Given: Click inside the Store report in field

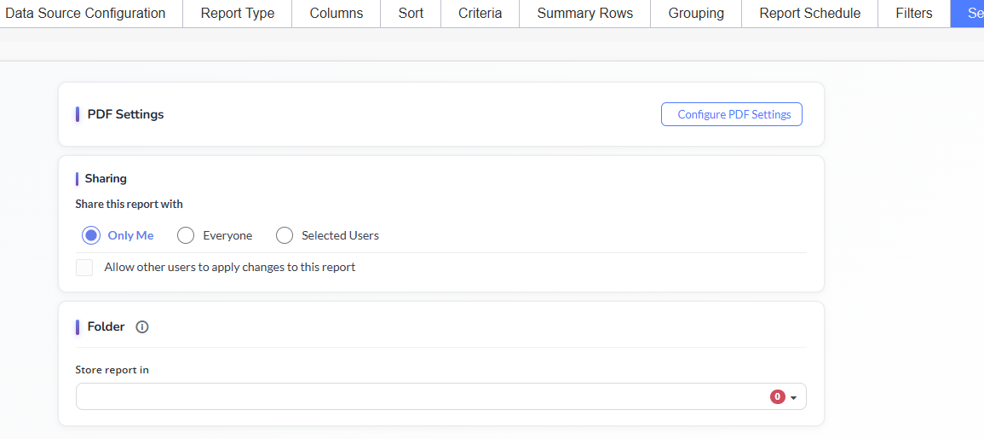Looking at the screenshot, I should (x=417, y=397).
